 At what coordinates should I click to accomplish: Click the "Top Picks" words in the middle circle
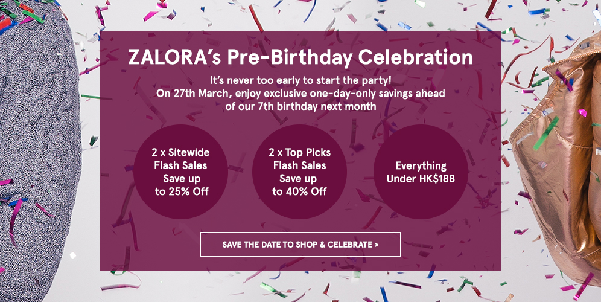point(308,153)
